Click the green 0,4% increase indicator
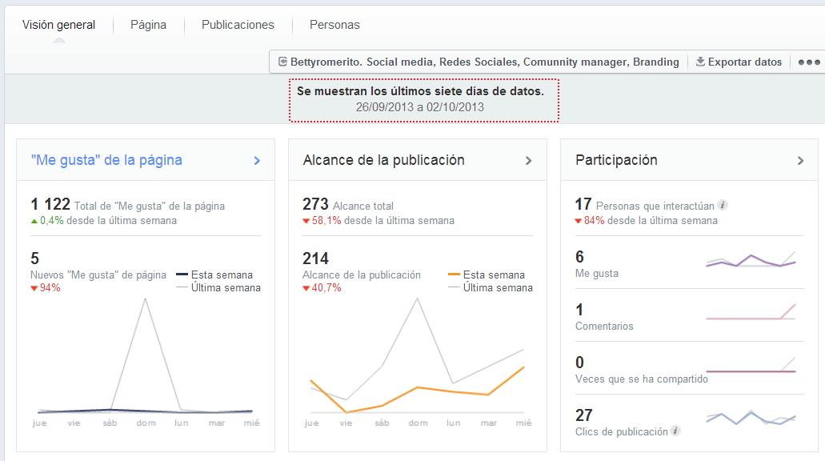The width and height of the screenshot is (825, 461). point(47,221)
